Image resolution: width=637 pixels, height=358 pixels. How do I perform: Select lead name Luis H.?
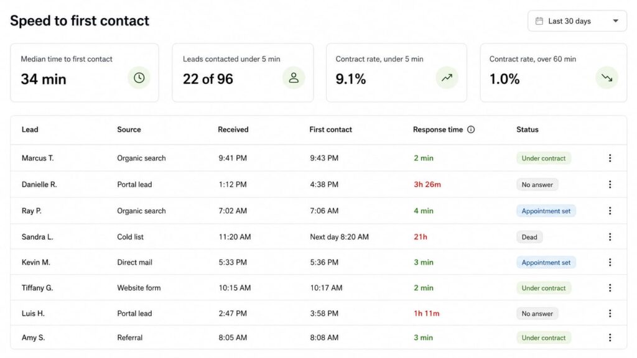coord(33,313)
